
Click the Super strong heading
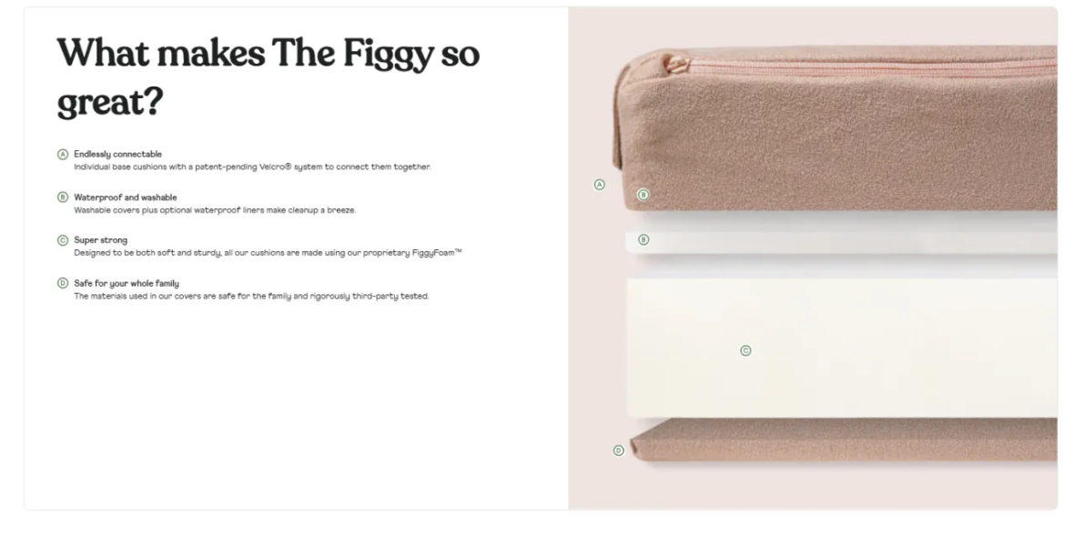[100, 240]
